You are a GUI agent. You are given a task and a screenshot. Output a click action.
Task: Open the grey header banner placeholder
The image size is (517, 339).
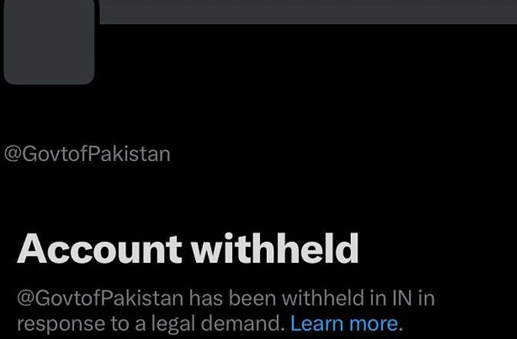coord(309,12)
